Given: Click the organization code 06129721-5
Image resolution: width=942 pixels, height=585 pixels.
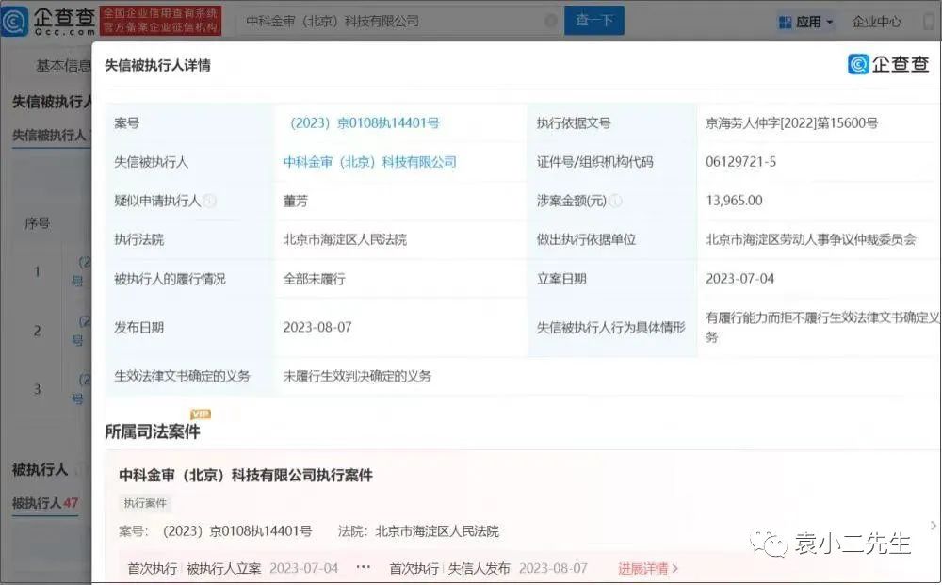Looking at the screenshot, I should point(740,162).
